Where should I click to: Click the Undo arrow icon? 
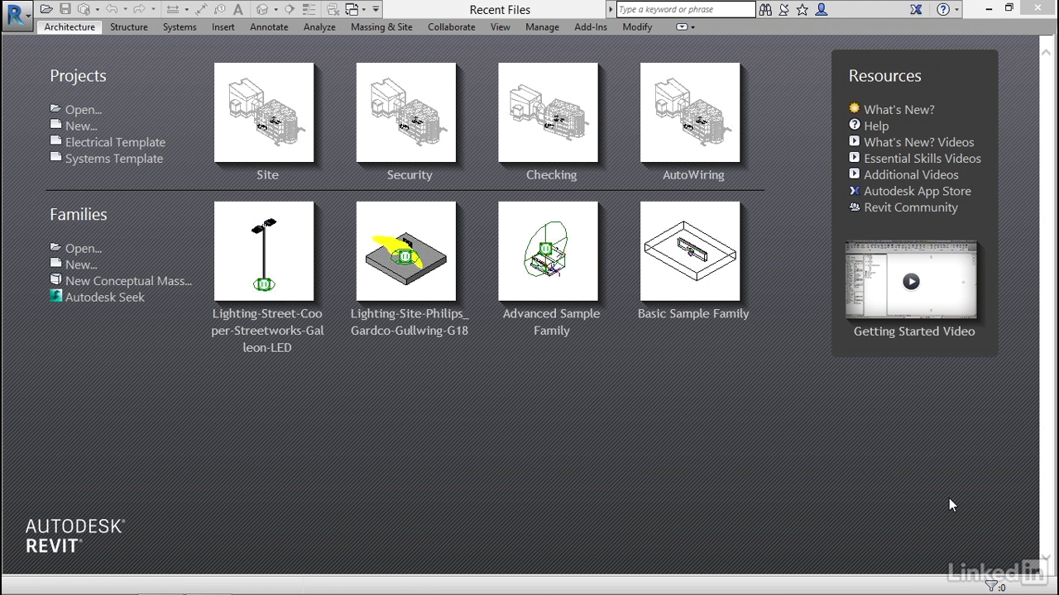[112, 10]
